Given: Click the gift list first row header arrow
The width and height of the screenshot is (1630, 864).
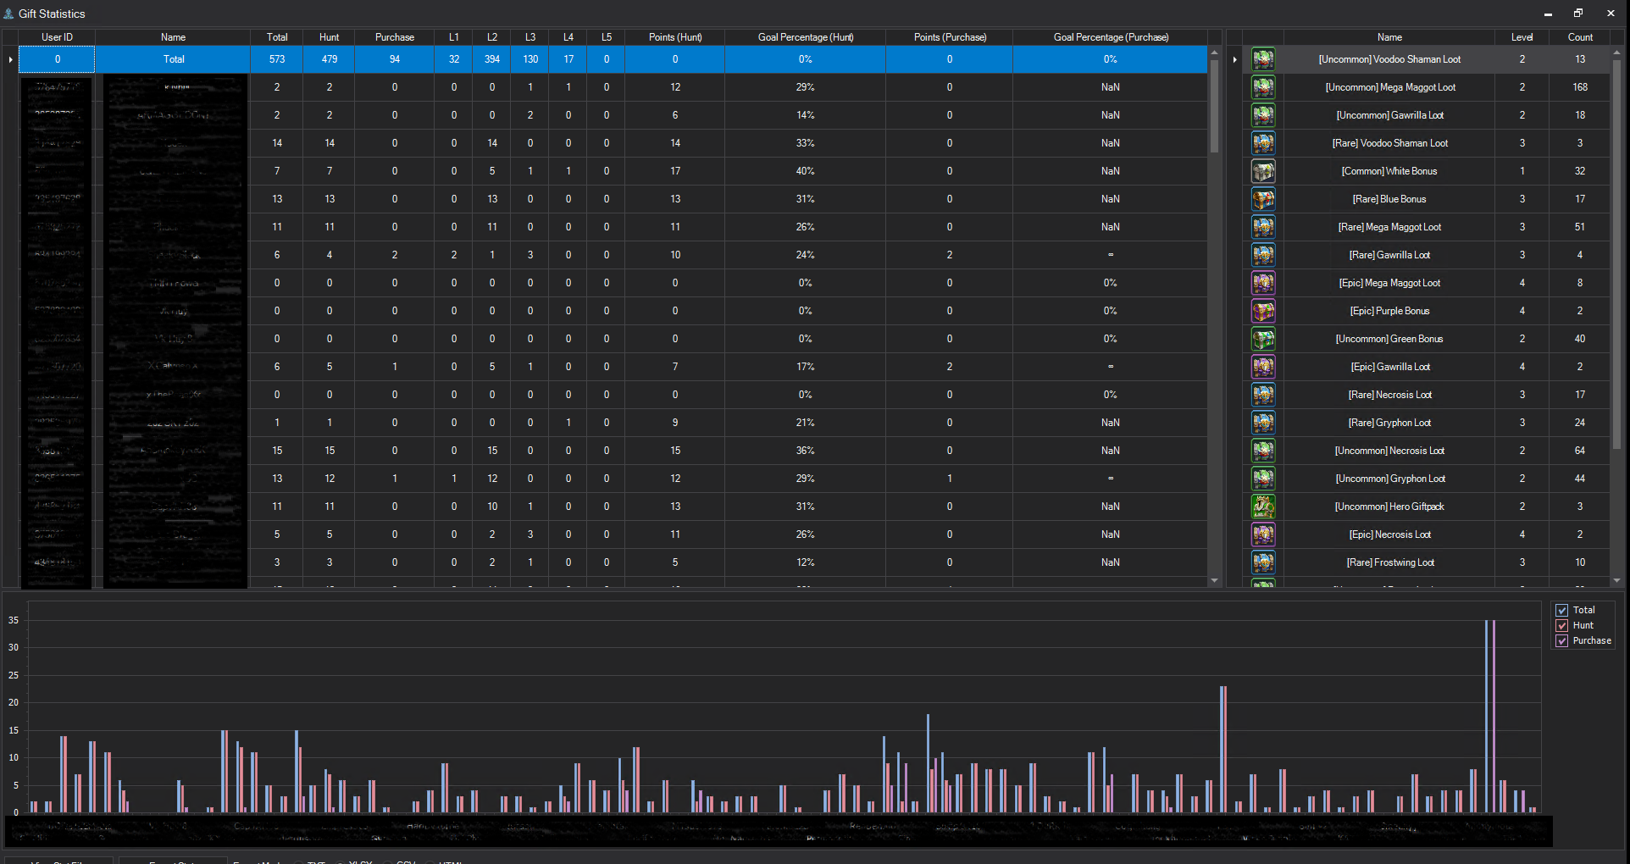Looking at the screenshot, I should pos(1235,59).
